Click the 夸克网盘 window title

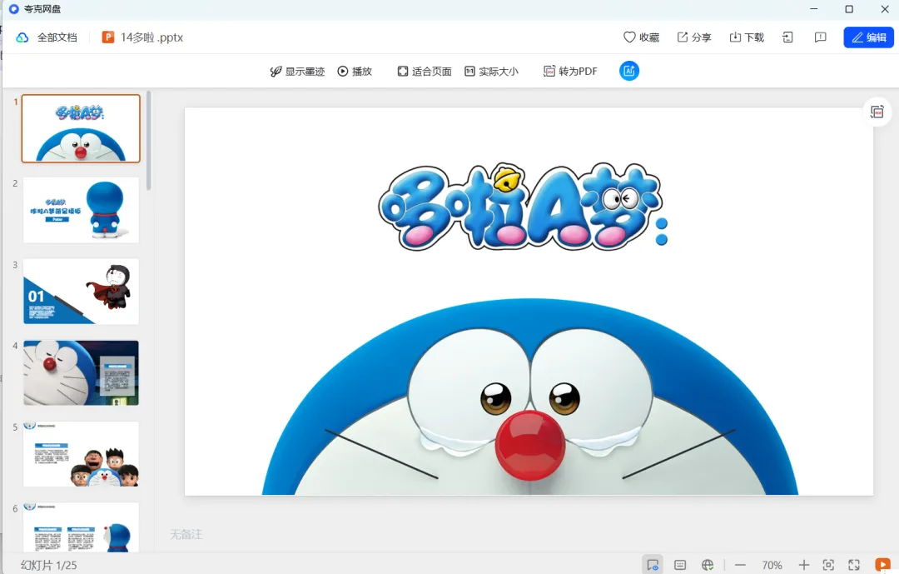coord(42,9)
